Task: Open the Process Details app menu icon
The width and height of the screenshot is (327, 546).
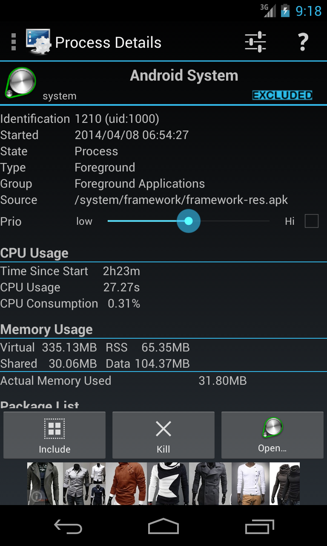Action: click(x=14, y=42)
